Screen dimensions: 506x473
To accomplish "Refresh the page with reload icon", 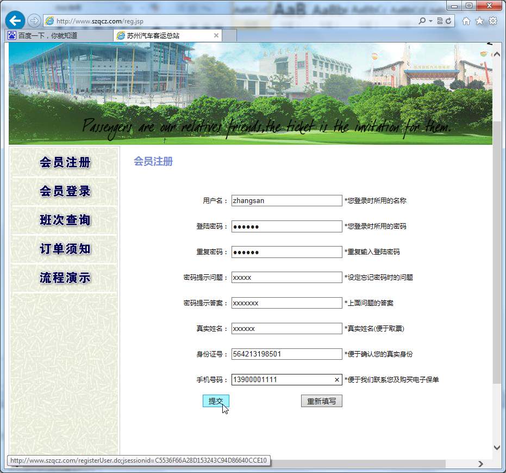I will point(448,21).
